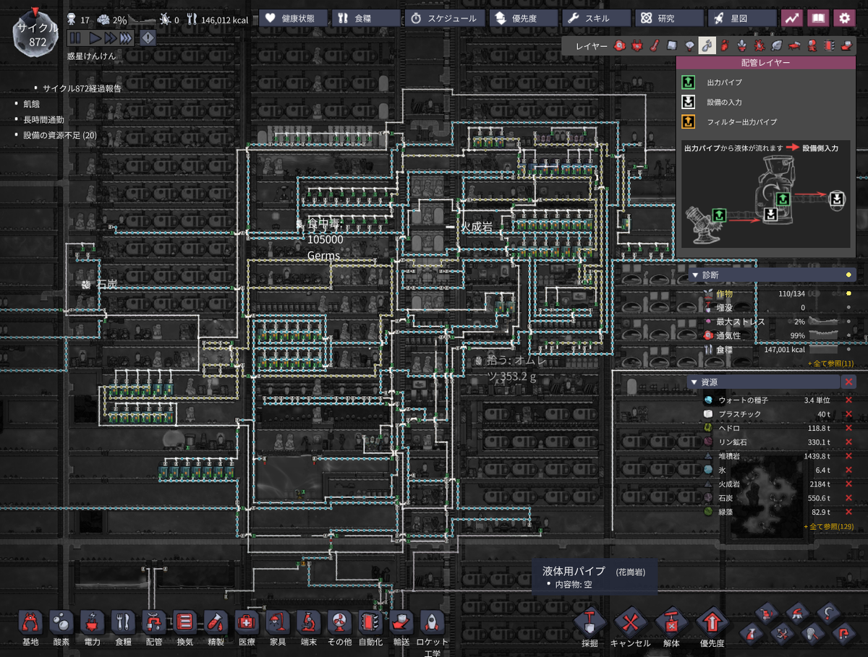Screen dimensions: 868x657
Task: Select the broom sweep tool
Action: coord(797,614)
